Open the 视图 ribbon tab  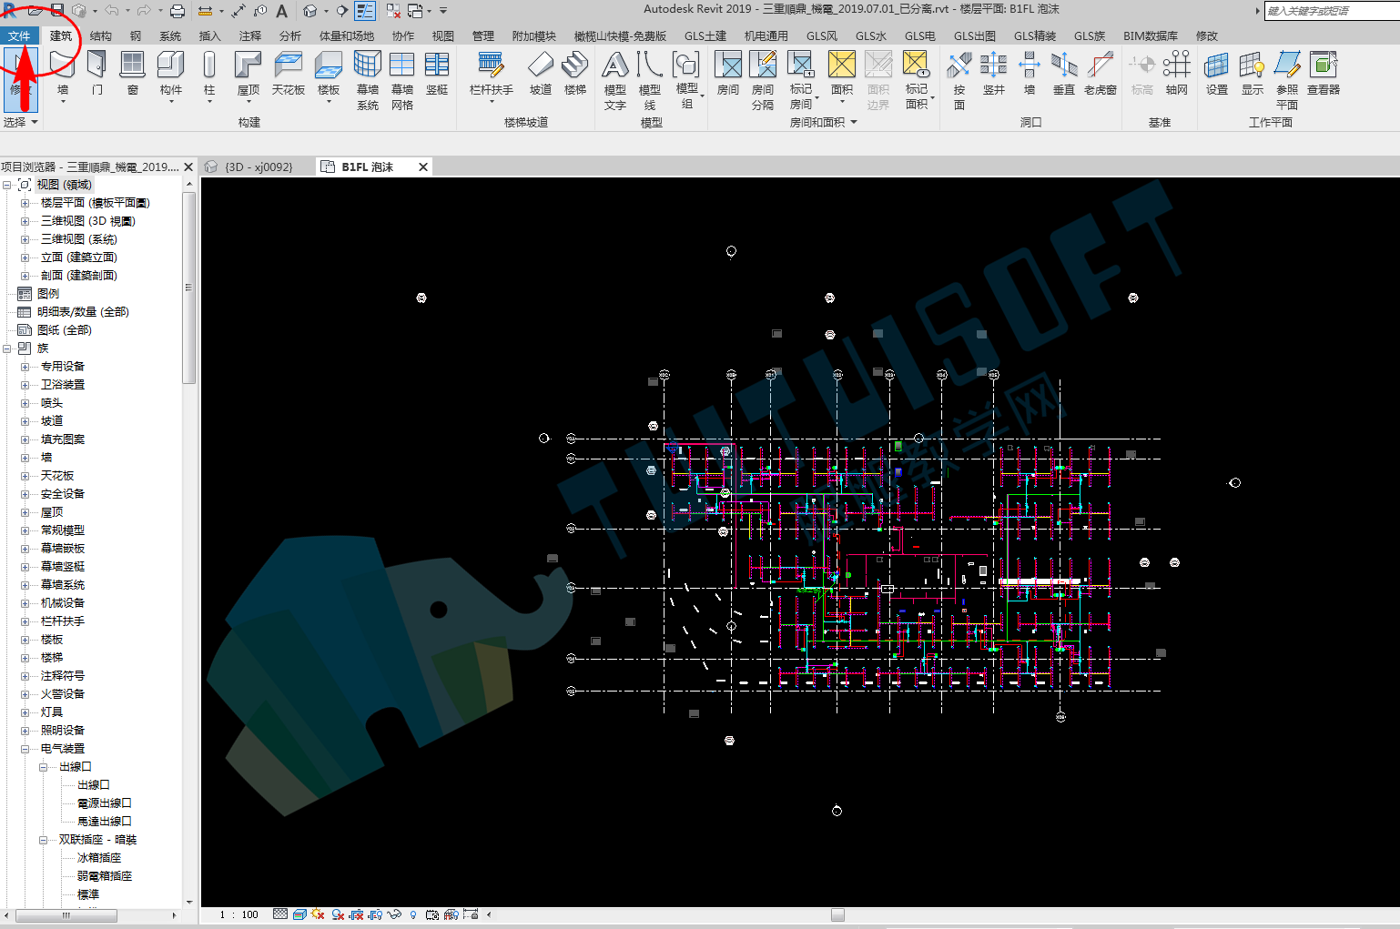(442, 35)
